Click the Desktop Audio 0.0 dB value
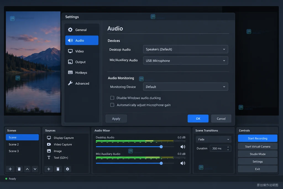 coord(181,137)
